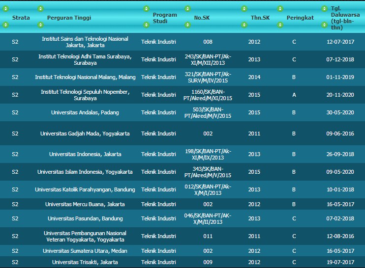Viewport: 365px width, 268px height.
Task: Click the Strata column header
Action: click(x=21, y=18)
